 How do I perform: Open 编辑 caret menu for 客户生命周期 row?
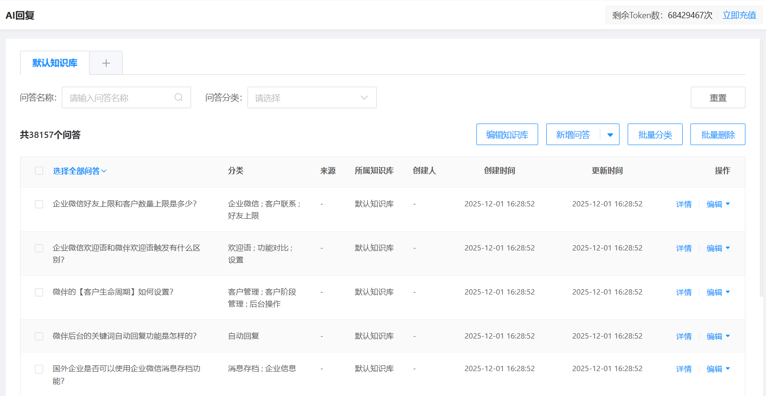coord(728,292)
